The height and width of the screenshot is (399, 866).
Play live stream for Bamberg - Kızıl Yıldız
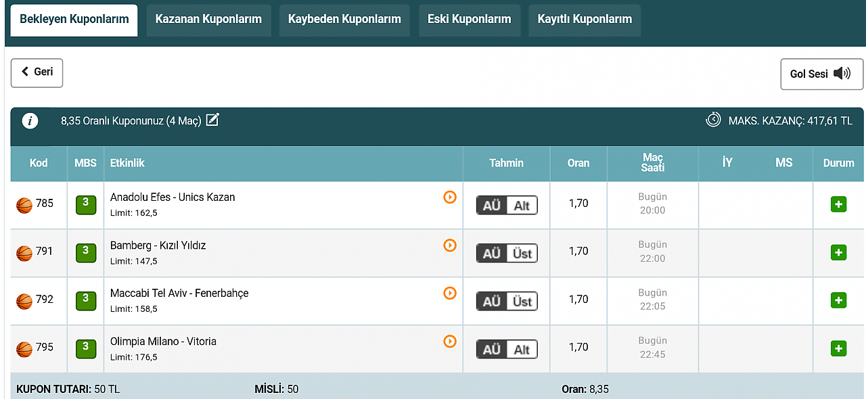point(450,245)
